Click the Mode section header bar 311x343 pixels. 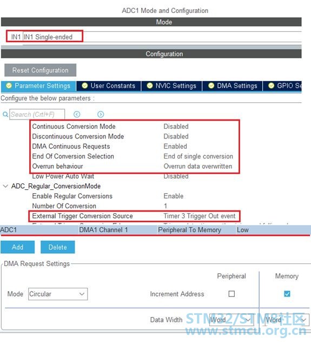click(151, 22)
